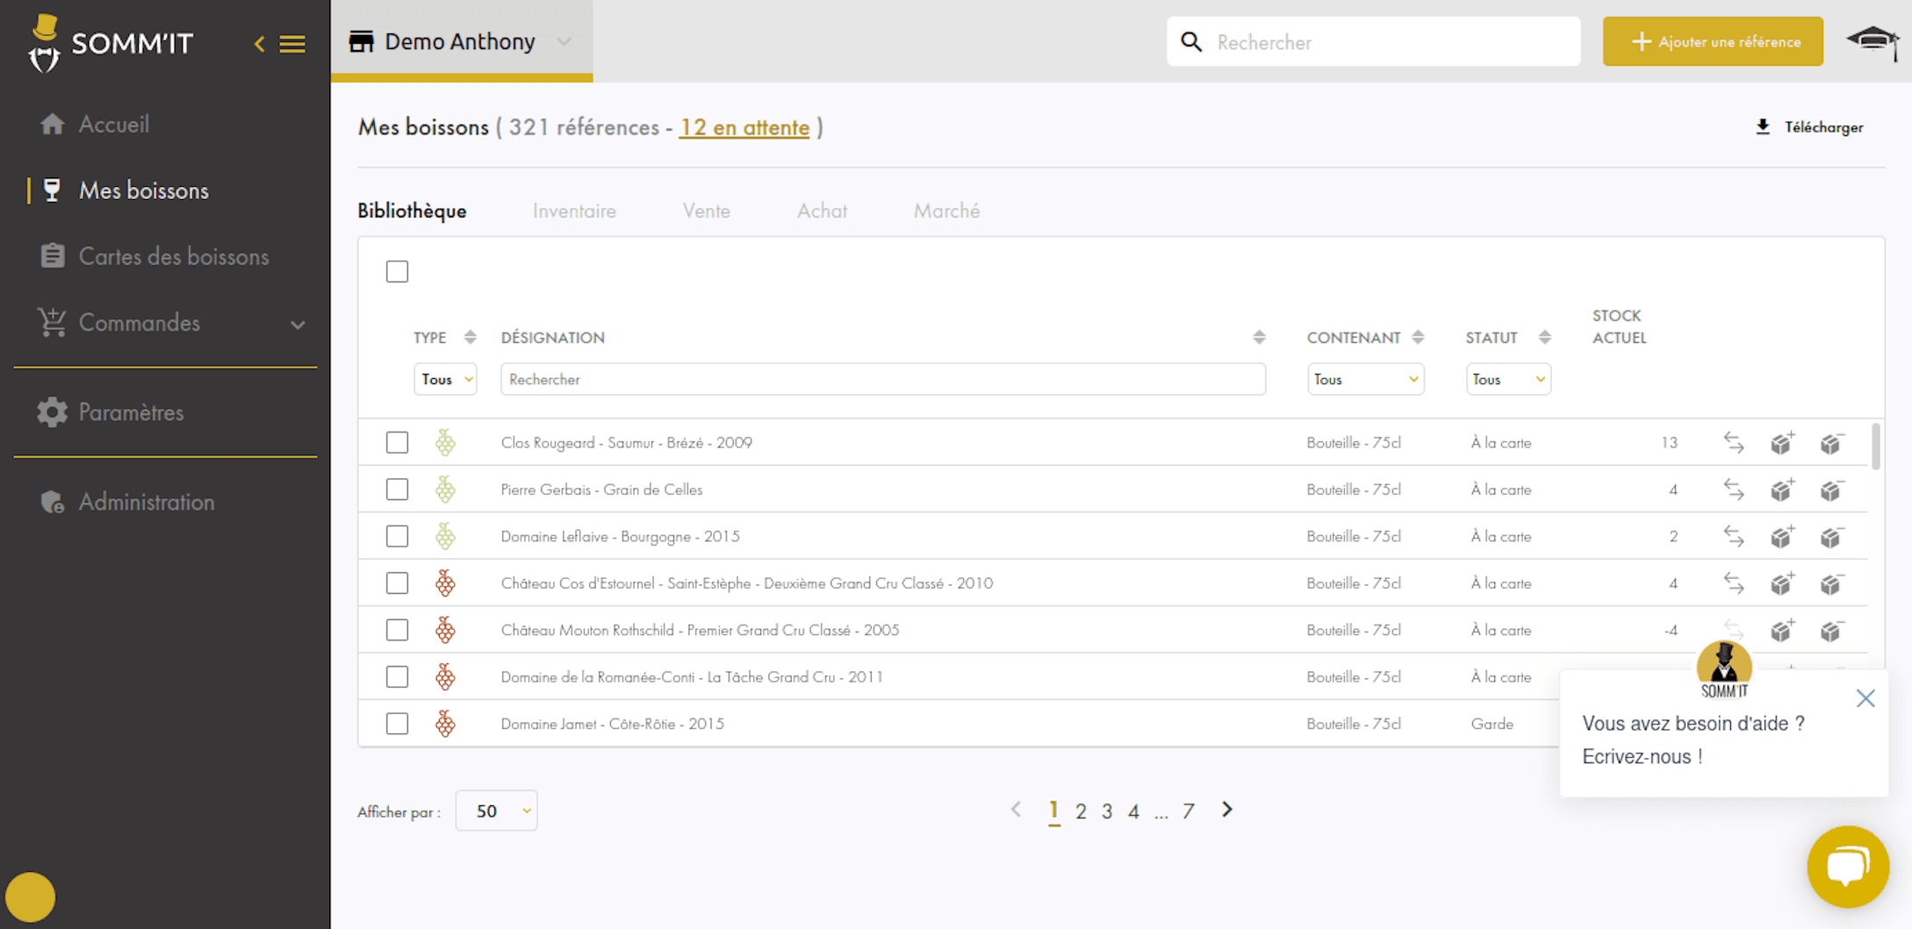Select the Bibliothèque tab

[x=412, y=211]
